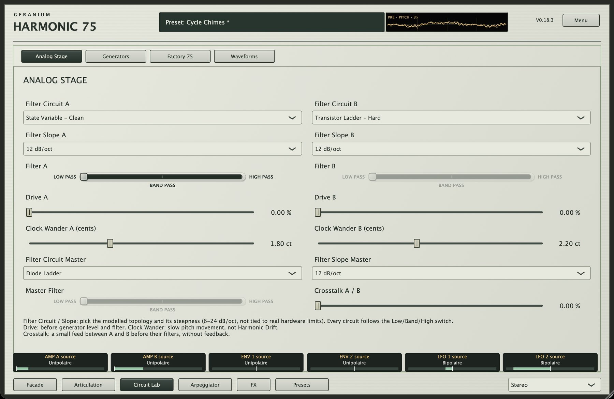
Task: Click the BAND PASS label under Filter A
Action: [x=163, y=185]
